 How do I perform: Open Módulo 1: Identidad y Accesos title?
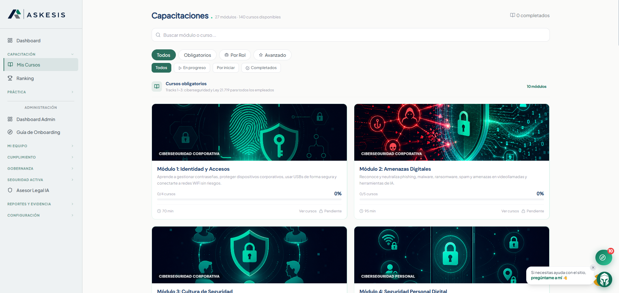tap(193, 169)
